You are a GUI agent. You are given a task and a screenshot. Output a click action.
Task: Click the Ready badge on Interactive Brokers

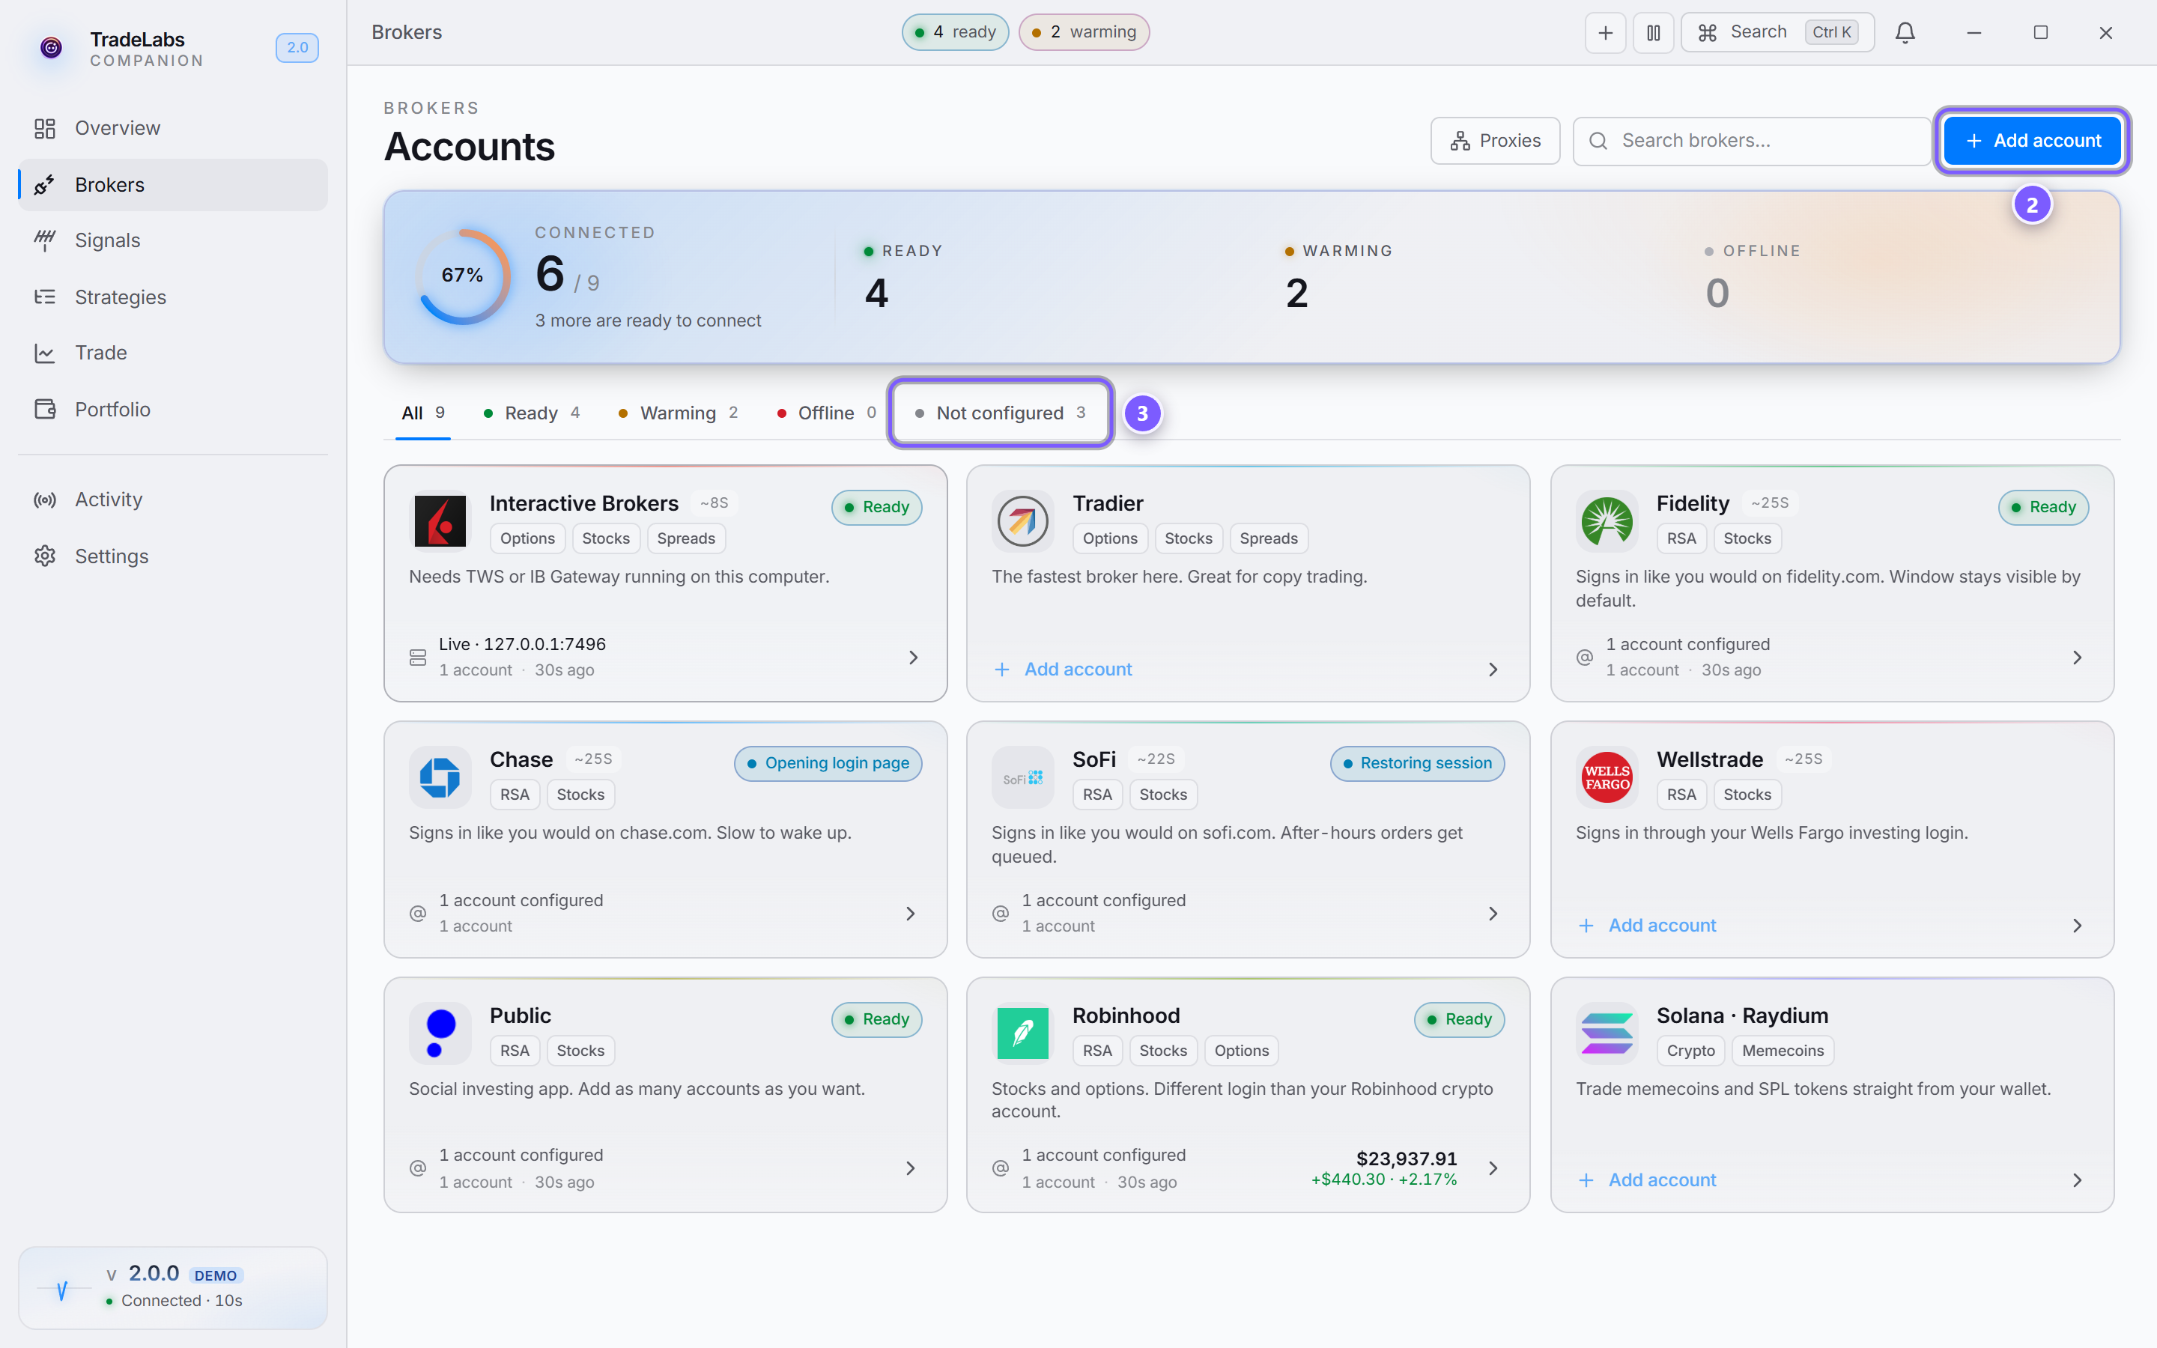click(876, 507)
